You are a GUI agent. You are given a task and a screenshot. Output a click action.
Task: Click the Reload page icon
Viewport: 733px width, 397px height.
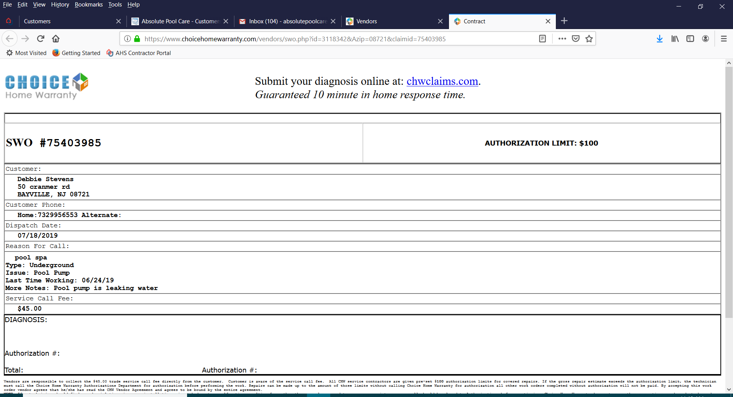point(40,39)
